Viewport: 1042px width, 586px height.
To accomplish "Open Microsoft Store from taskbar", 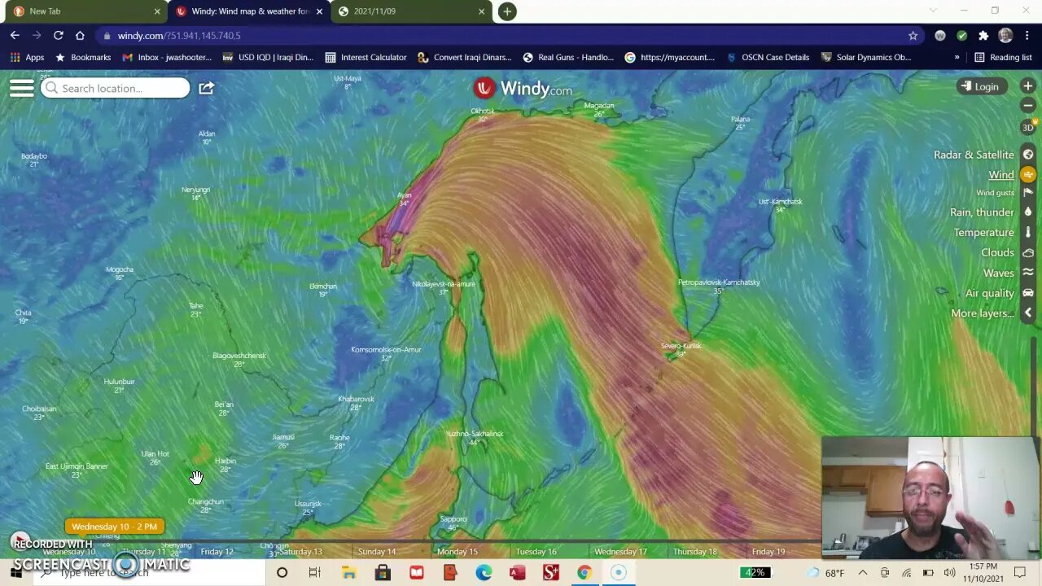I will 383,573.
